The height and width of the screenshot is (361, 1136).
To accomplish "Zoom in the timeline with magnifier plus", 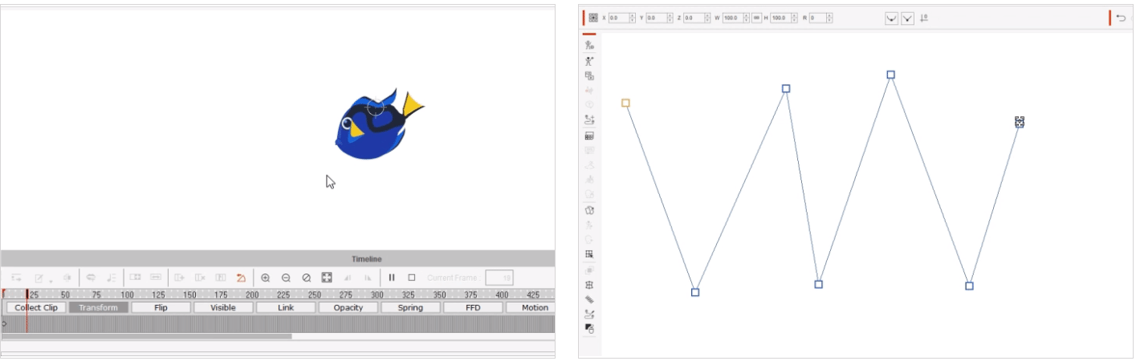I will 266,278.
